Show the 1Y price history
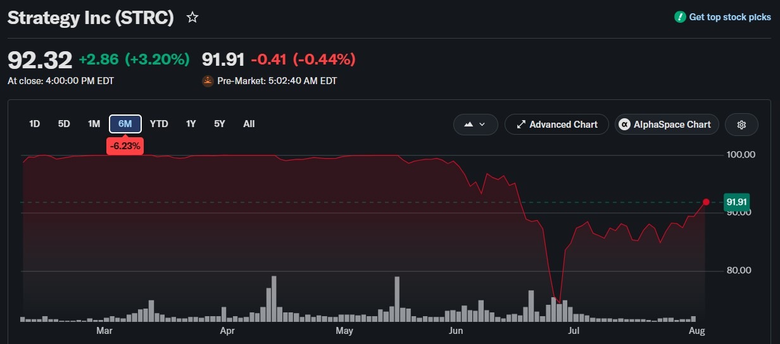The image size is (780, 344). [191, 124]
